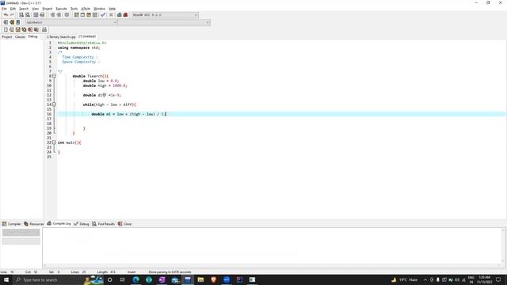Open Find via the toolbar icon

pos(21,15)
